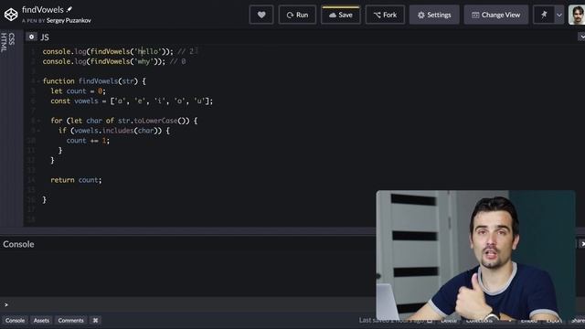The image size is (585, 329).
Task: Click the Share button in footer
Action: [x=578, y=321]
